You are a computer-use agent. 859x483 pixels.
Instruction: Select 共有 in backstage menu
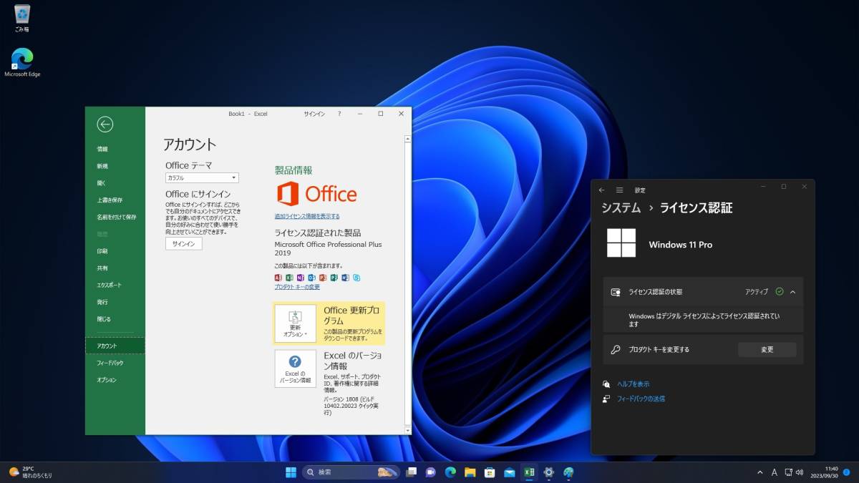[x=102, y=268]
